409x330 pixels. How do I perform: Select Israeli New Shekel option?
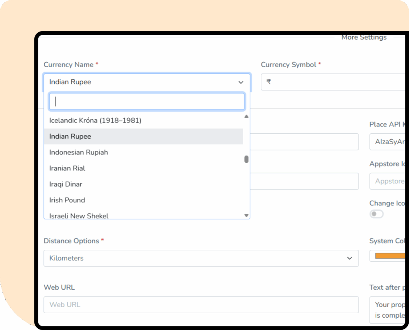143,215
